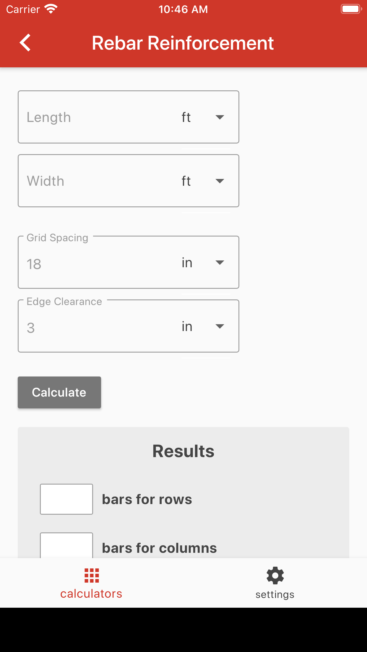Expand the Length unit dropdown arrow
Image resolution: width=367 pixels, height=652 pixels.
click(x=220, y=117)
